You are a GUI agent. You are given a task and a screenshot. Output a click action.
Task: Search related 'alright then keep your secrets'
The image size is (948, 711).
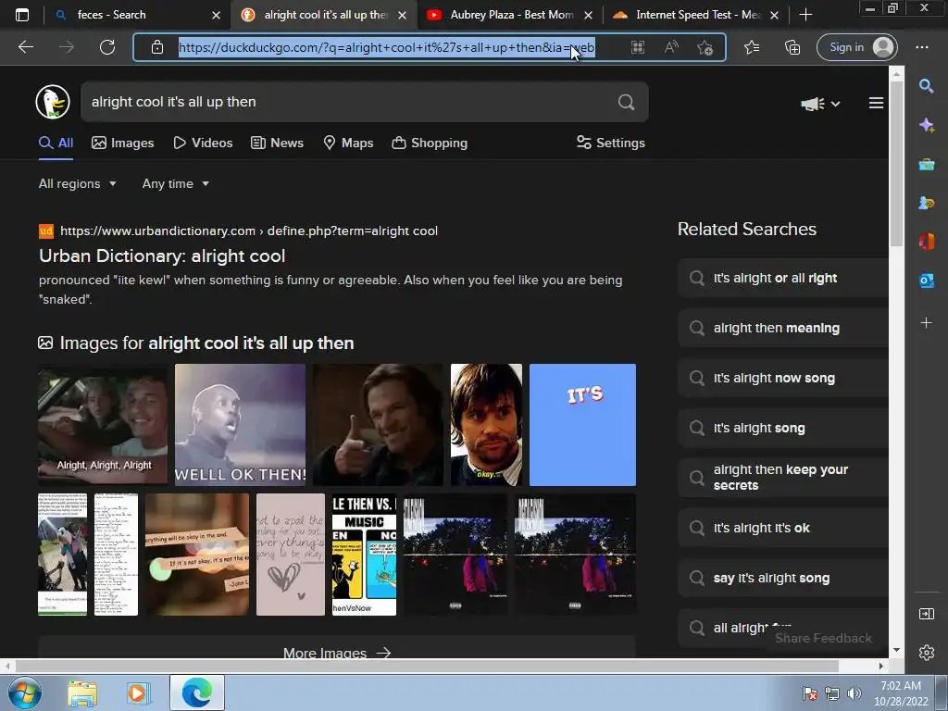click(783, 478)
